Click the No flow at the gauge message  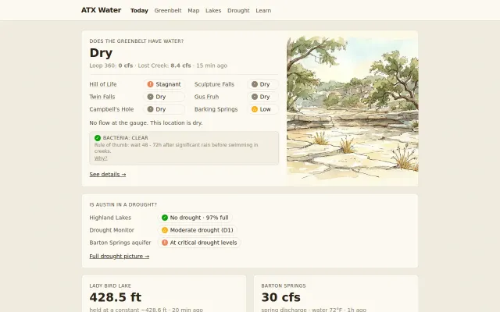click(146, 123)
